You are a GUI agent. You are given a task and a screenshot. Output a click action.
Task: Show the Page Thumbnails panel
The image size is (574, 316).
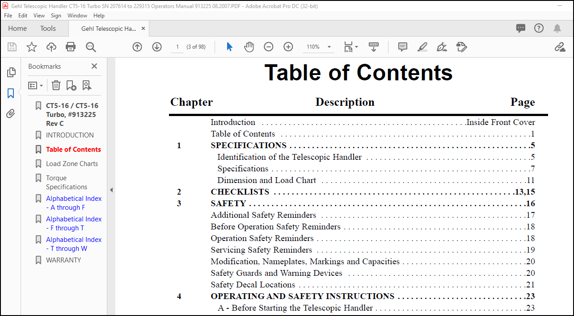11,72
